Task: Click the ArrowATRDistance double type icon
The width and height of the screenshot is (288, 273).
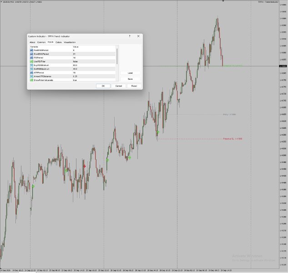Action: pos(31,76)
